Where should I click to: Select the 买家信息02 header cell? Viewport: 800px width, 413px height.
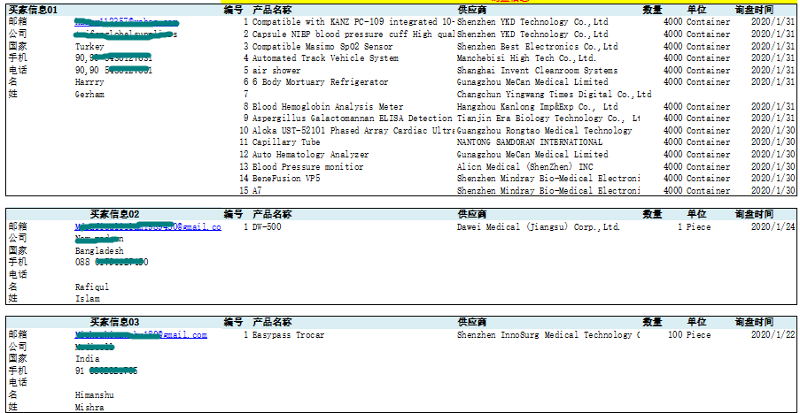point(114,214)
